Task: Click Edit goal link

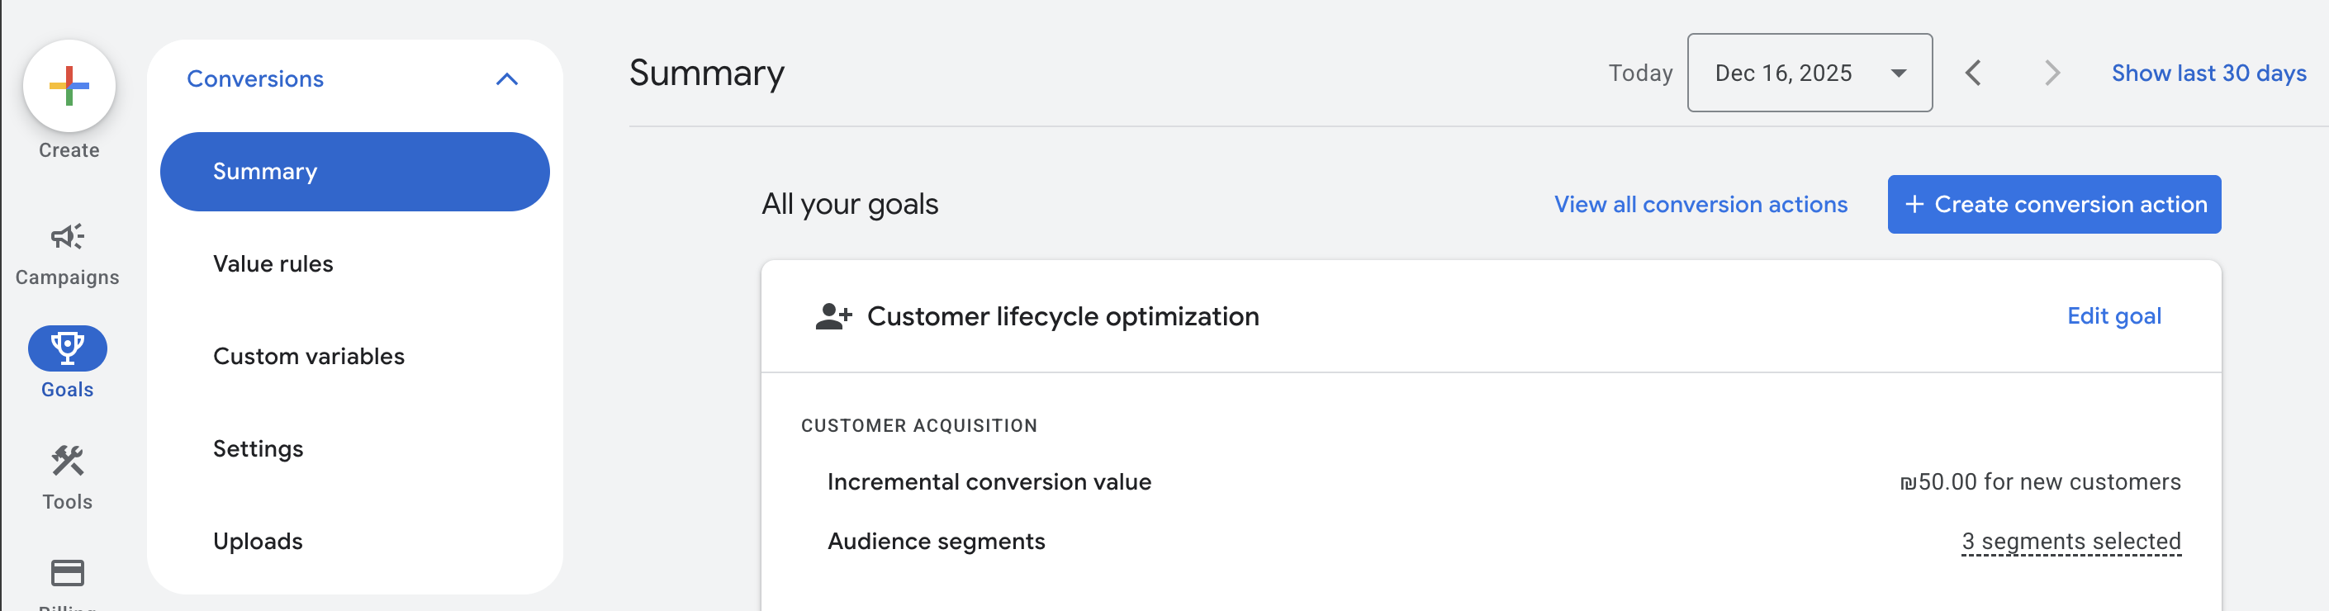Action: [x=2113, y=316]
